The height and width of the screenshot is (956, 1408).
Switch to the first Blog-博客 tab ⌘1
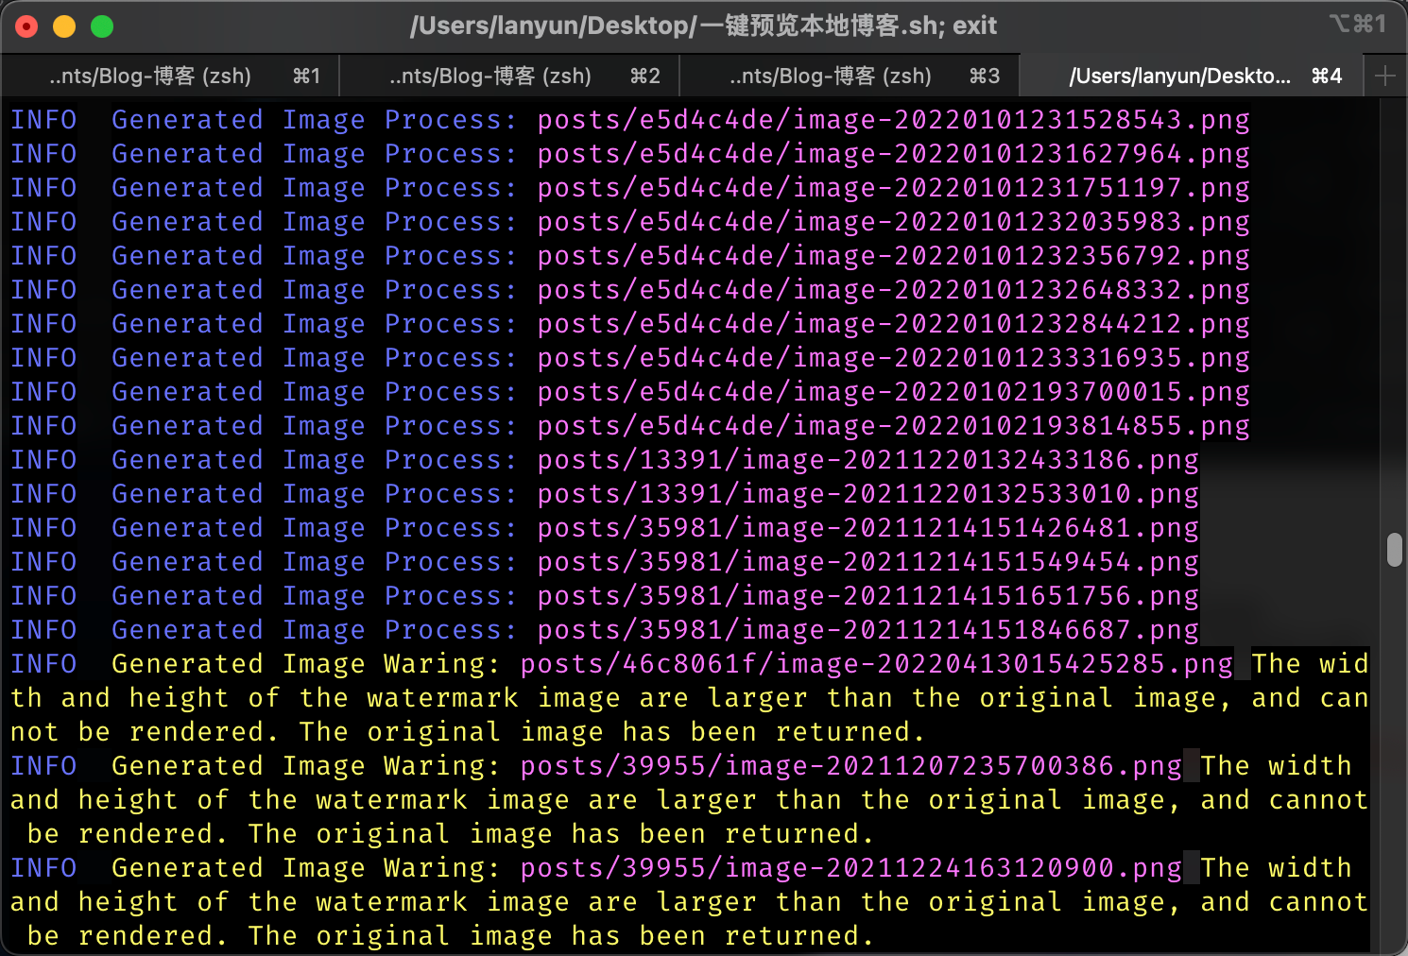tap(170, 77)
